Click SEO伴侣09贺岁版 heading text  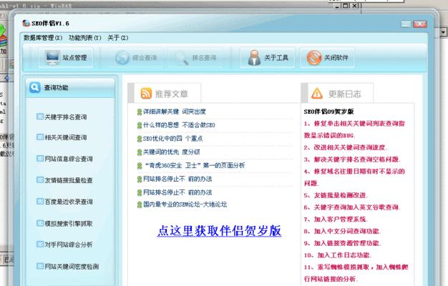(328, 112)
